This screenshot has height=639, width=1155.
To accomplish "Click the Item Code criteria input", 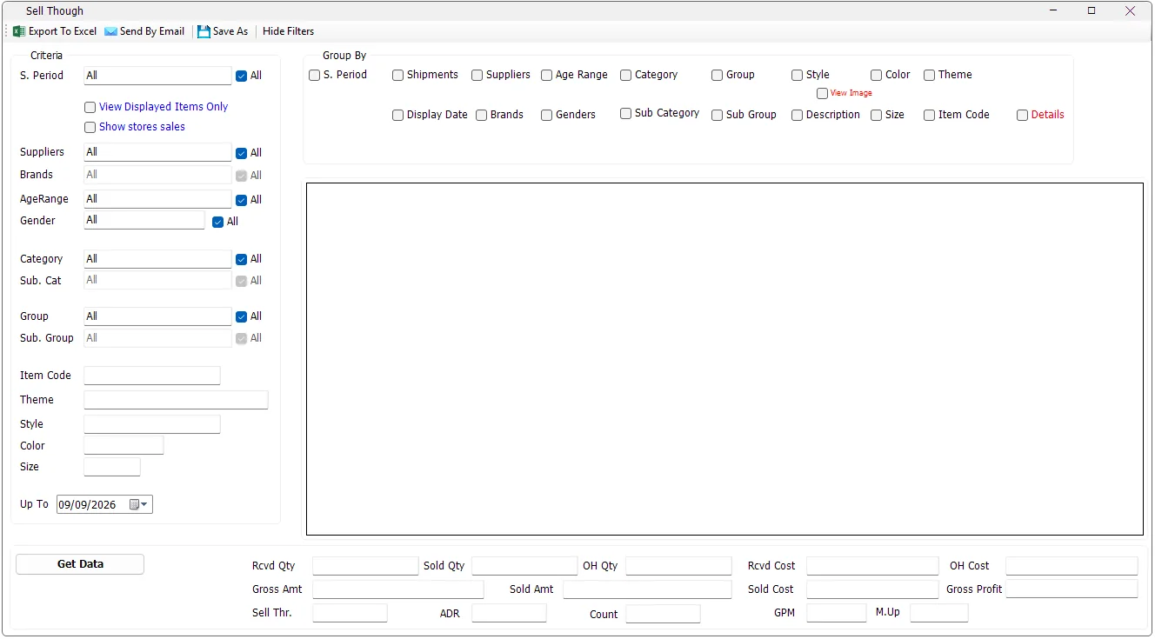I will (x=152, y=376).
